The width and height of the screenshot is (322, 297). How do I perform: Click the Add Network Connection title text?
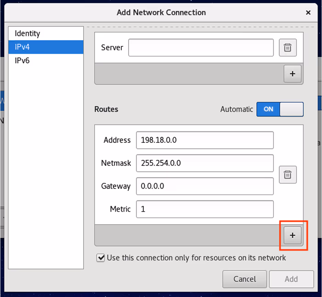coord(161,12)
